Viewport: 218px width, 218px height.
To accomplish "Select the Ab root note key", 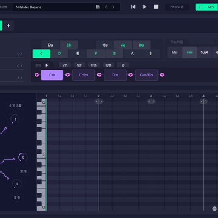I will click(123, 45).
